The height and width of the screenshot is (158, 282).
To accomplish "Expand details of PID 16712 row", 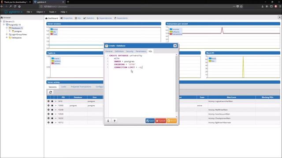I will (56, 122).
